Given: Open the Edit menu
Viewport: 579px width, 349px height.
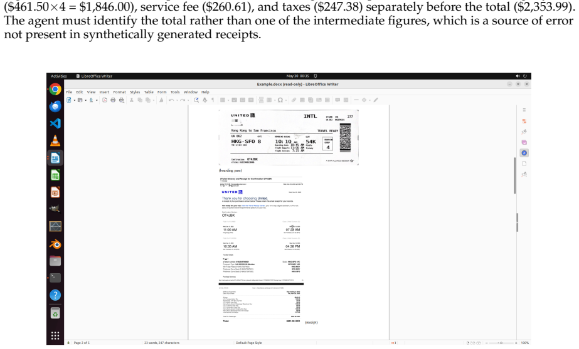Looking at the screenshot, I should (x=80, y=92).
